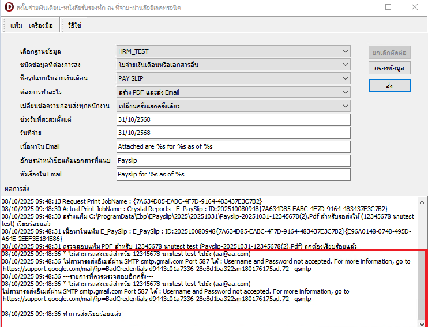Click the Payslip filename prefix field
This screenshot has height=327, width=428.
tap(233, 161)
